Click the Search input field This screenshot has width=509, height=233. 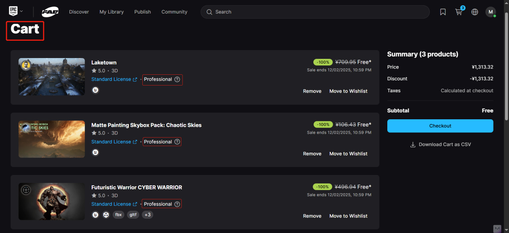pyautogui.click(x=318, y=12)
